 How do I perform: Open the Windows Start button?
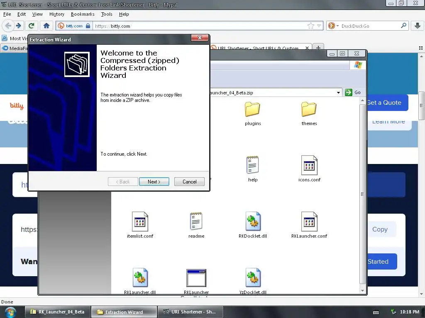10,312
